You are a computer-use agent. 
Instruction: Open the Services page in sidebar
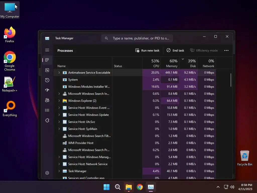point(47,120)
